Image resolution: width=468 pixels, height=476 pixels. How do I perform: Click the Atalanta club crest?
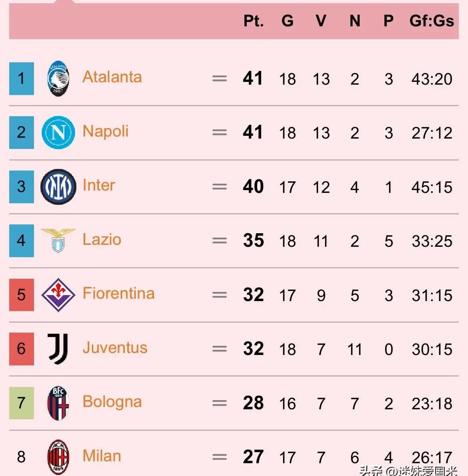click(x=58, y=79)
